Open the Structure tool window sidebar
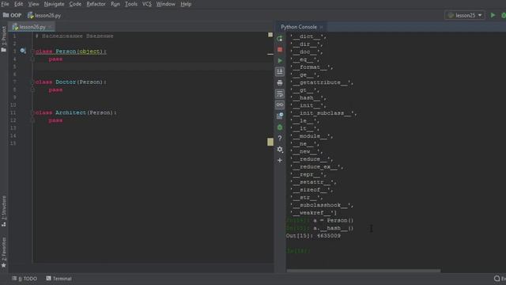 4,211
